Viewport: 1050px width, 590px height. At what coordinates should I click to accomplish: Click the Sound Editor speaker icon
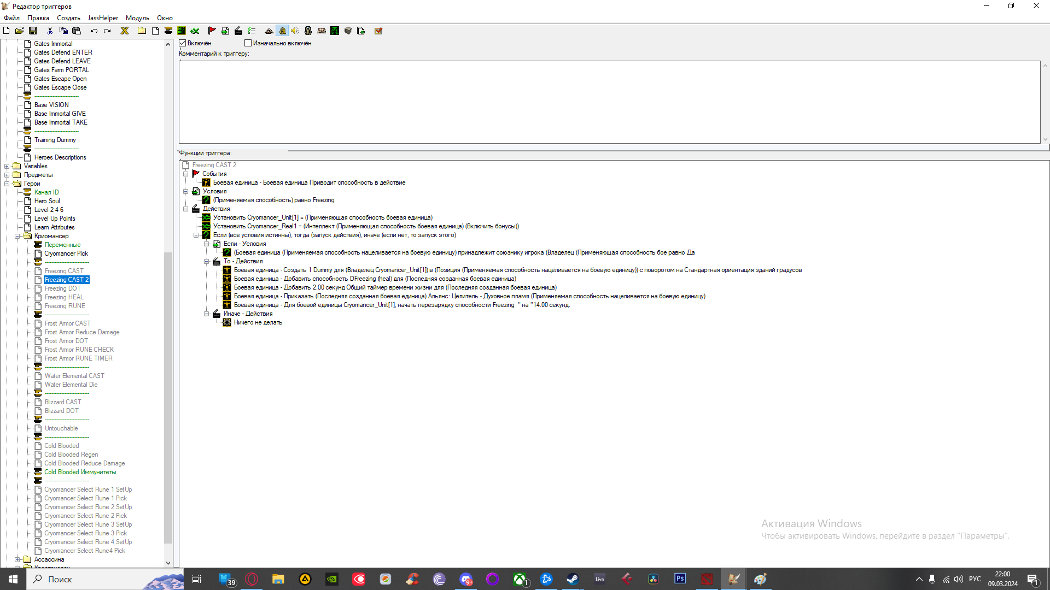(x=295, y=31)
